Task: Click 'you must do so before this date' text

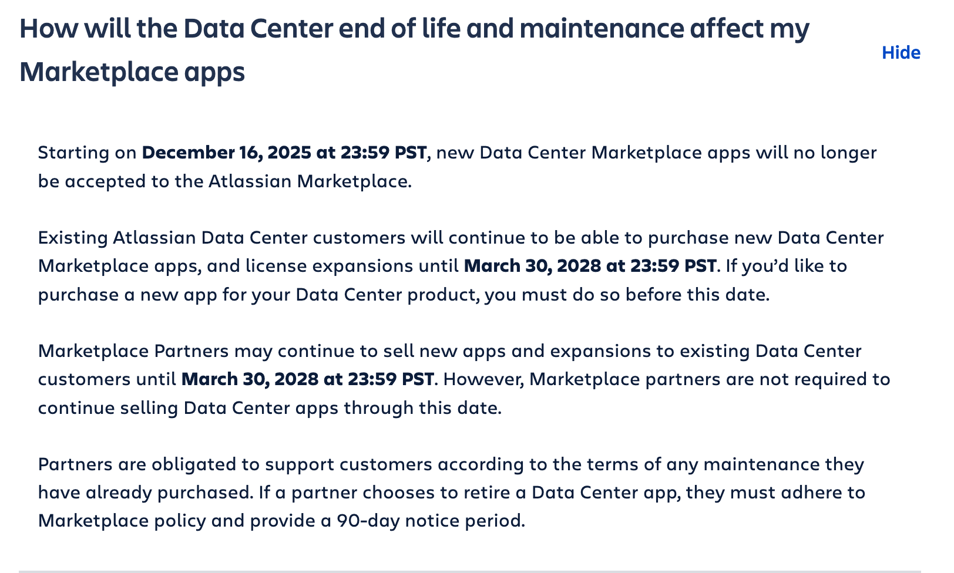Action: [x=626, y=294]
